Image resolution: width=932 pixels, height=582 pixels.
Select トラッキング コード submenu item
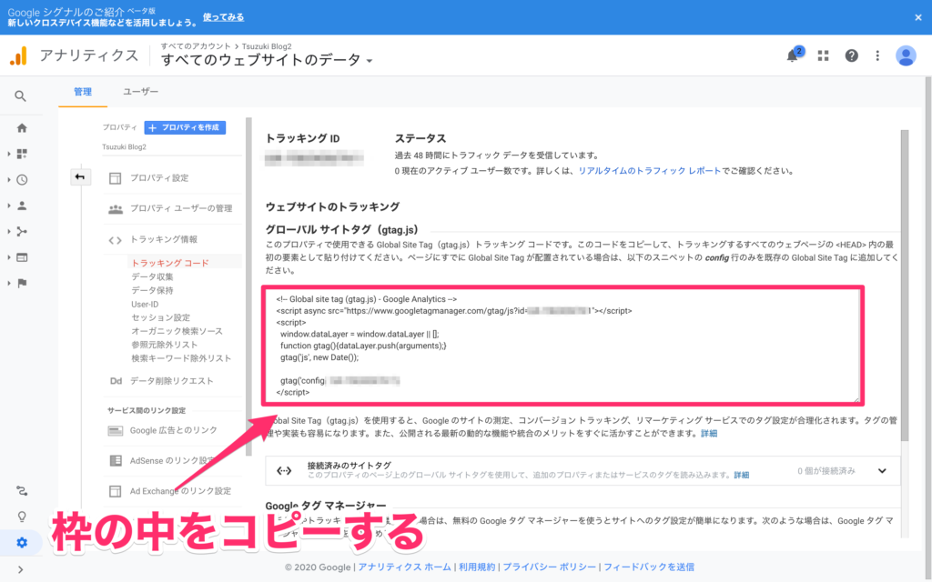tap(170, 263)
